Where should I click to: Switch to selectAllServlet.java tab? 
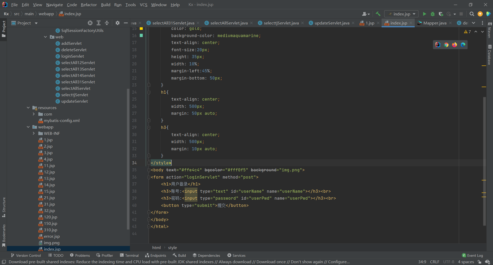(x=229, y=23)
